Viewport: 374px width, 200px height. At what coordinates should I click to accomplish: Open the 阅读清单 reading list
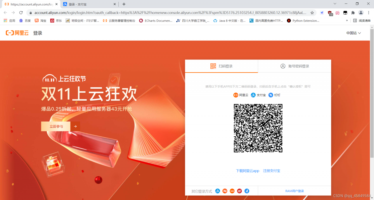(x=362, y=21)
